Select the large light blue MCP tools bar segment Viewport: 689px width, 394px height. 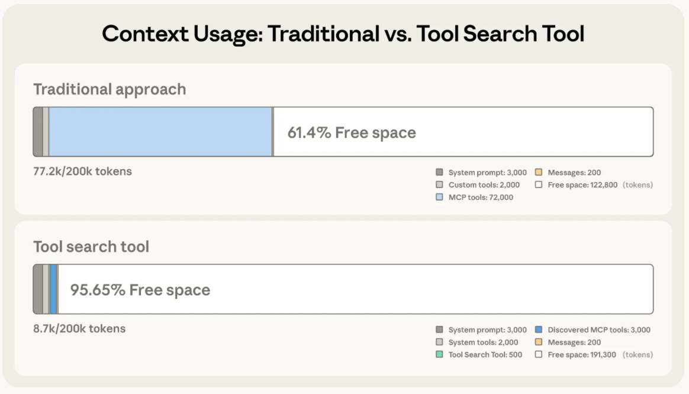[x=160, y=132]
